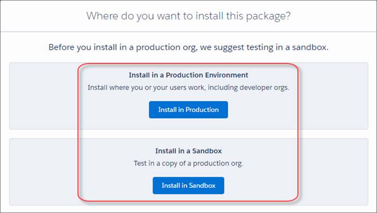The width and height of the screenshot is (377, 213).
Task: Select the 'Test in a copy of a production org' text
Action: click(188, 163)
